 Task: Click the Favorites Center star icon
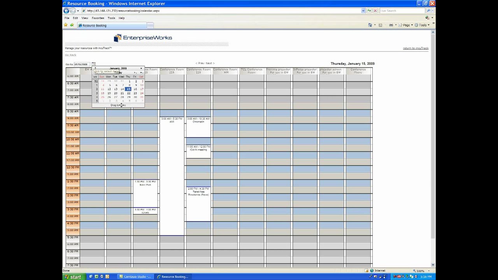[66, 25]
